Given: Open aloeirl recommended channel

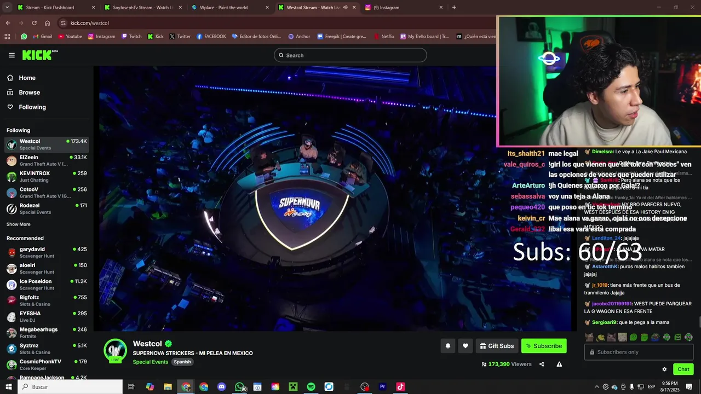Looking at the screenshot, I should [x=47, y=269].
